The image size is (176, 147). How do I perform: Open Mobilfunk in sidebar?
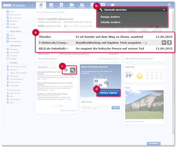coord(12,70)
